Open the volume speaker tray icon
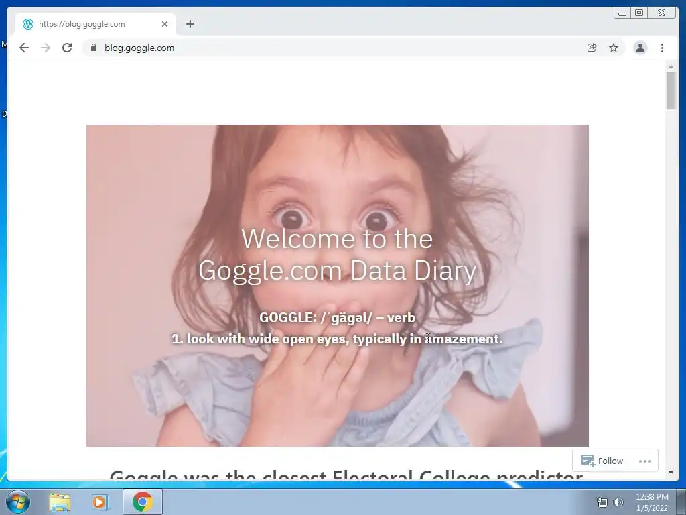Viewport: 686px width, 515px height. [x=618, y=502]
